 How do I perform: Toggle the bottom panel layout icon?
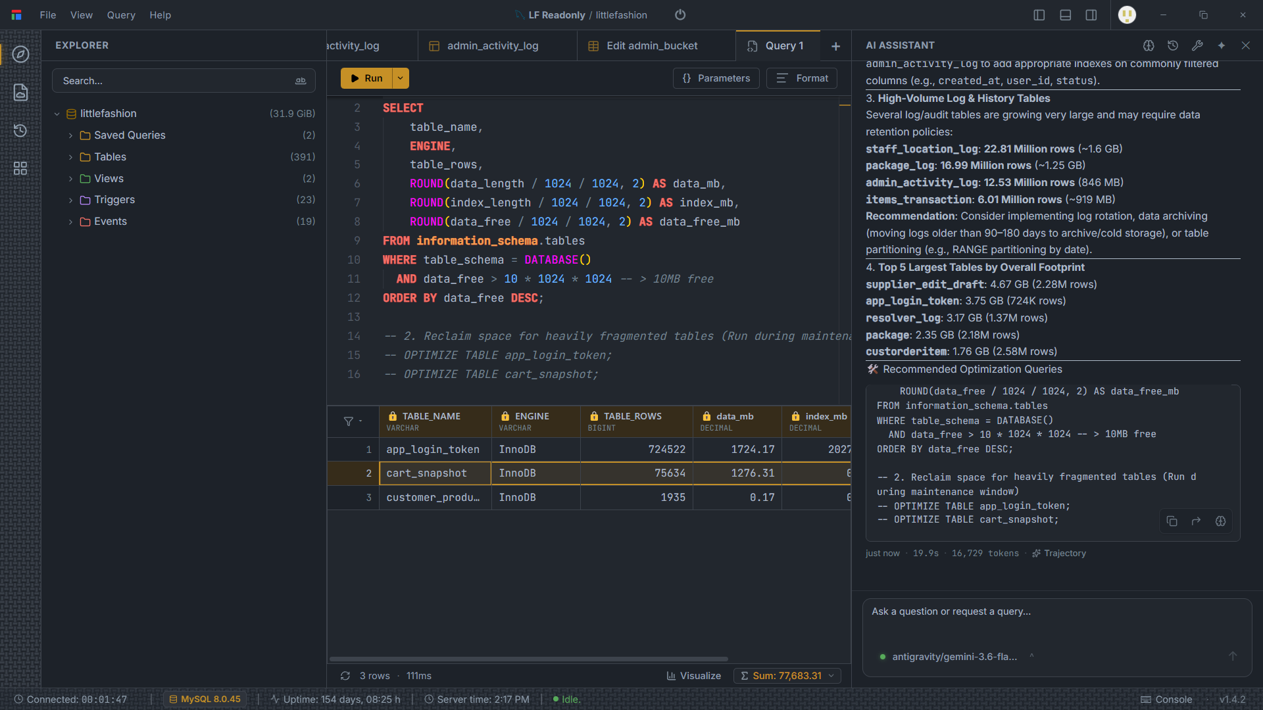(x=1066, y=14)
